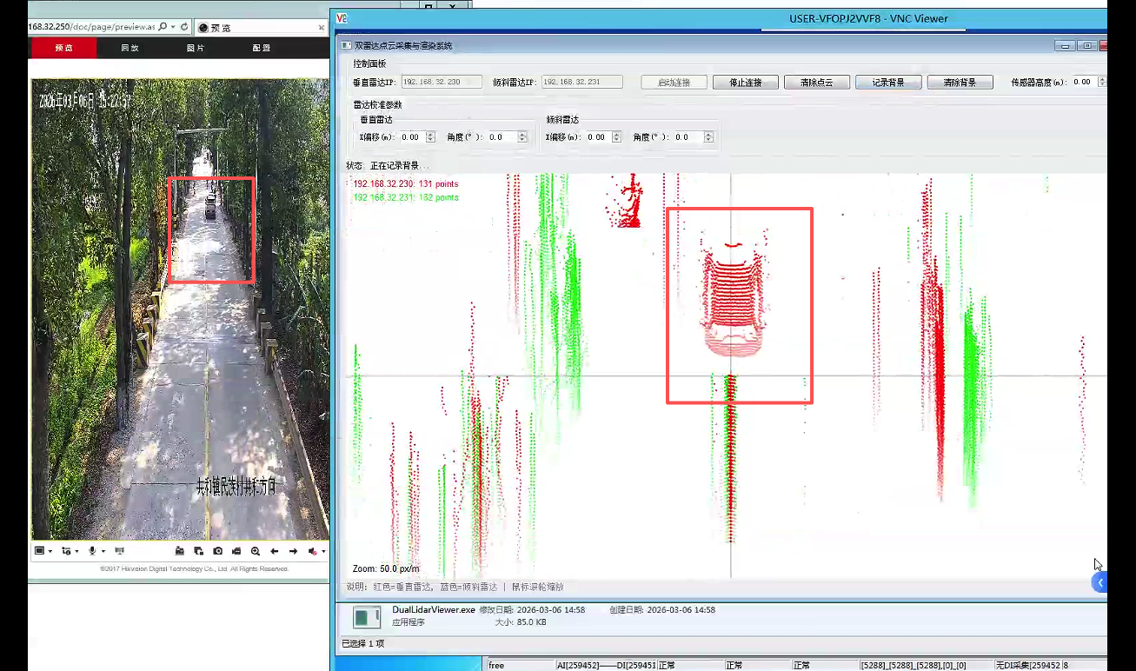Viewport: 1136px width, 671px height.
Task: Open the address bar search dropdown arrow
Action: click(x=173, y=27)
